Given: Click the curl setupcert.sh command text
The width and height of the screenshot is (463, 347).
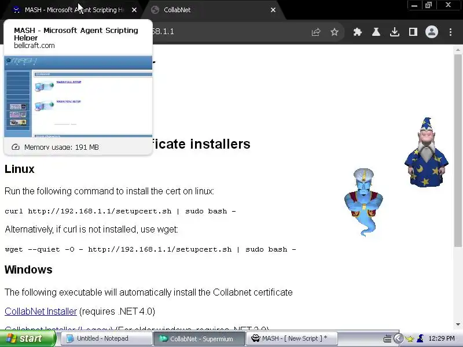Looking at the screenshot, I should pos(120,211).
